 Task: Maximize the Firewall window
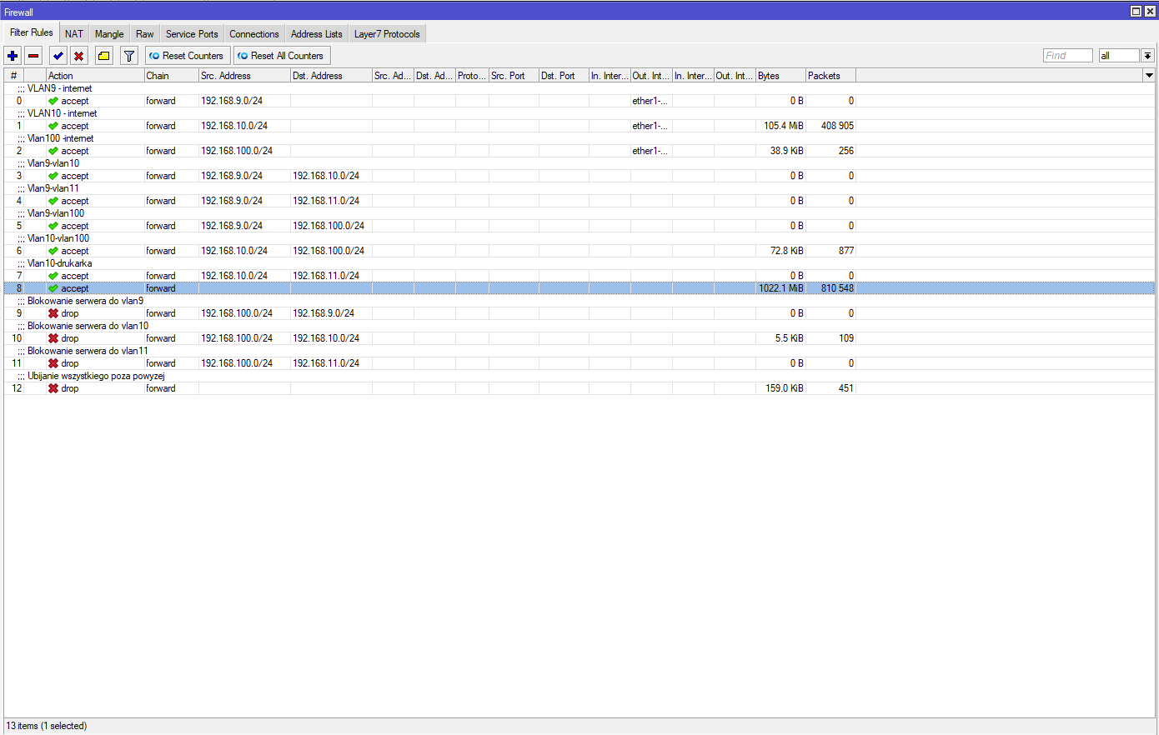[x=1136, y=11]
